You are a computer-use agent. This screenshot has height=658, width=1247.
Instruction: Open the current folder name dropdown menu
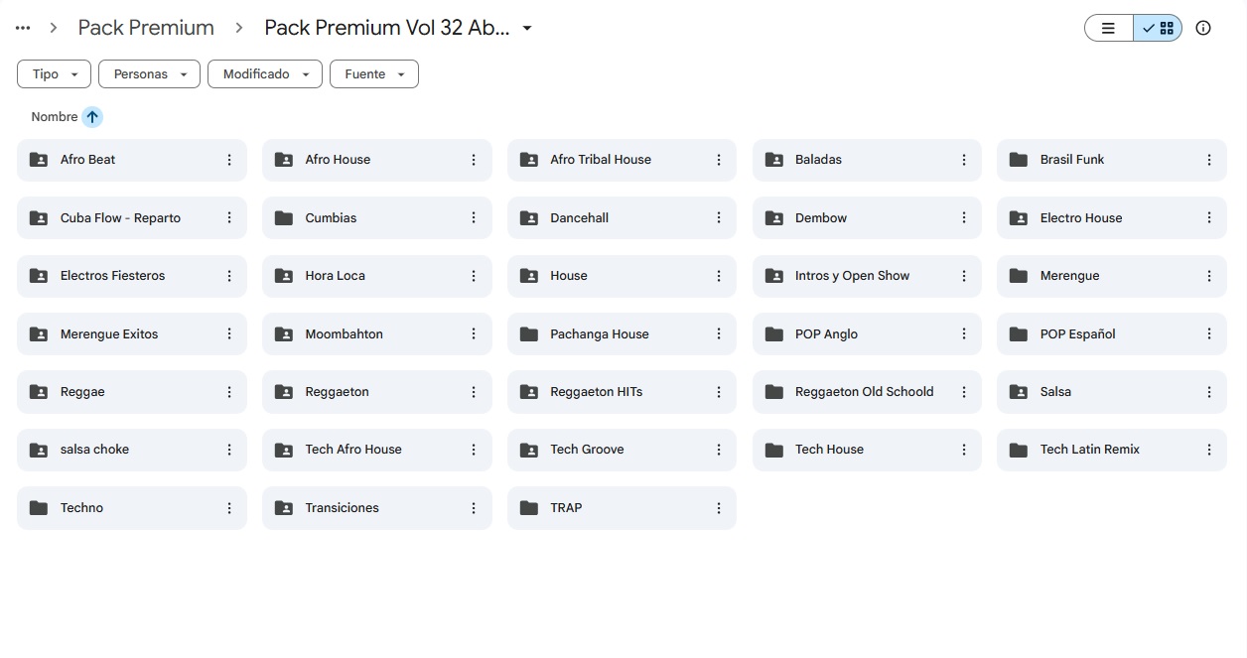(x=527, y=28)
